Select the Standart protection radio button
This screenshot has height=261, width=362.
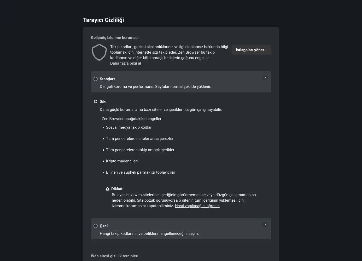click(x=96, y=79)
